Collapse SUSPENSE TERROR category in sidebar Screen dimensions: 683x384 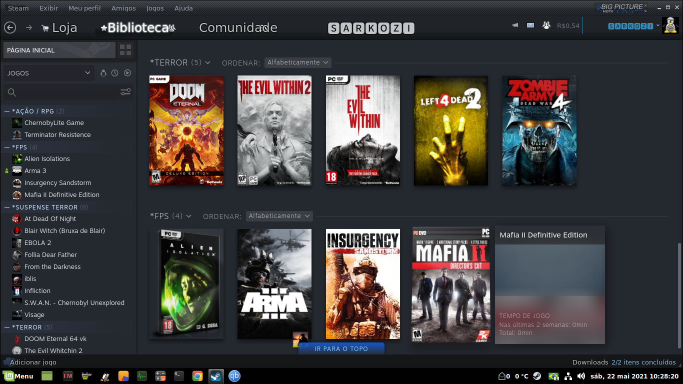tap(7, 207)
